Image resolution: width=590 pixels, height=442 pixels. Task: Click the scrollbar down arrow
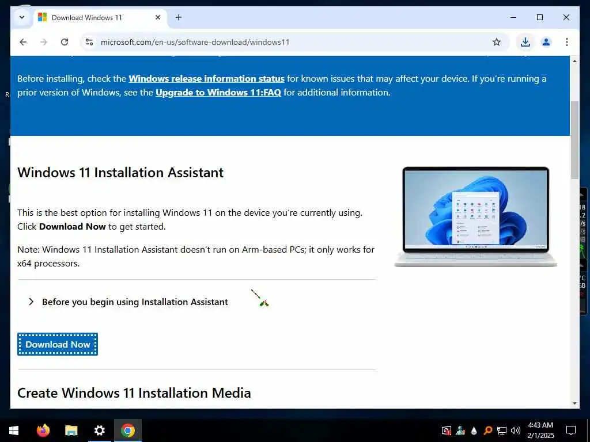[x=574, y=403]
